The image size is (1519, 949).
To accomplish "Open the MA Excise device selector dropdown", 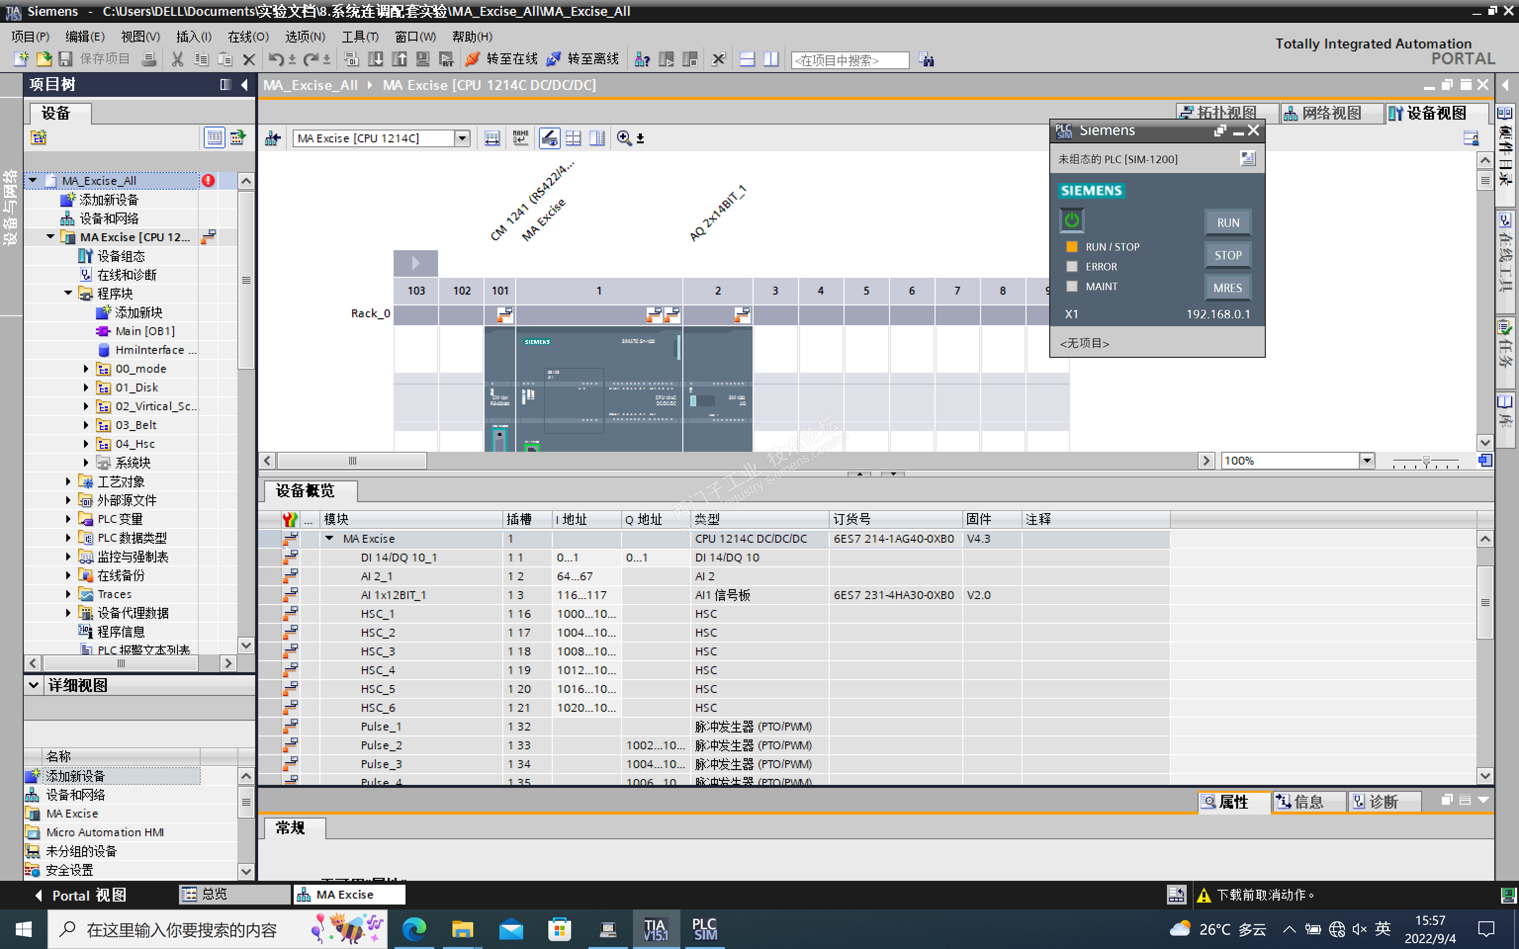I will coord(462,138).
